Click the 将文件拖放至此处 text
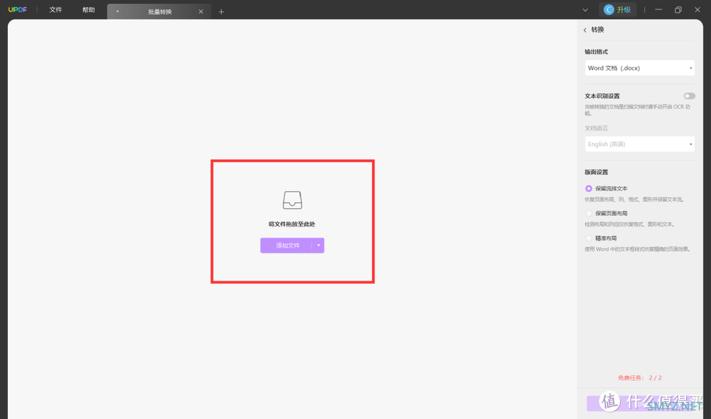Image resolution: width=711 pixels, height=419 pixels. (292, 224)
